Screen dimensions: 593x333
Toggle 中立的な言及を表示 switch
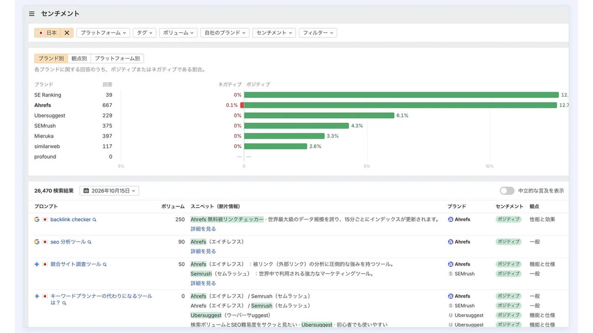tap(507, 191)
